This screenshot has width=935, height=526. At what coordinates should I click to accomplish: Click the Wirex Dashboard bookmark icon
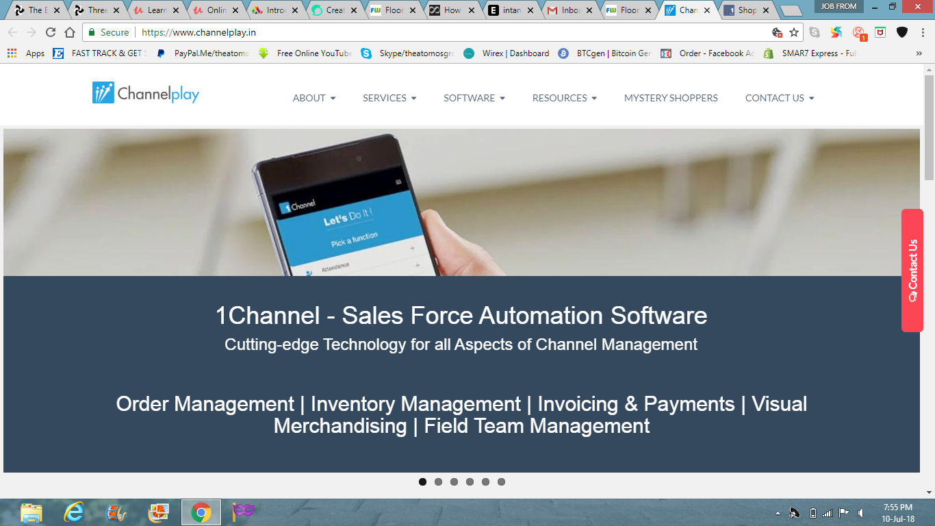click(470, 53)
